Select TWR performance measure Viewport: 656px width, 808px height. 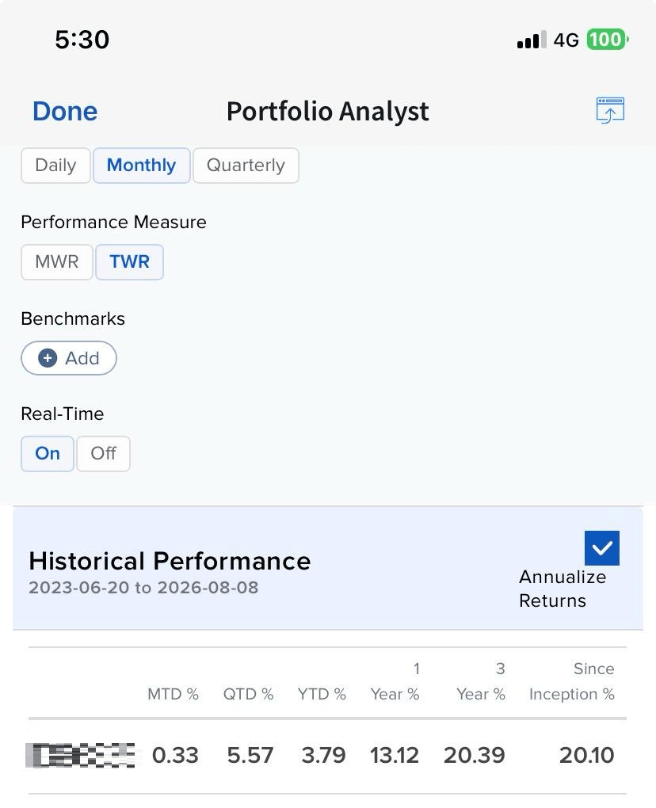[129, 261]
